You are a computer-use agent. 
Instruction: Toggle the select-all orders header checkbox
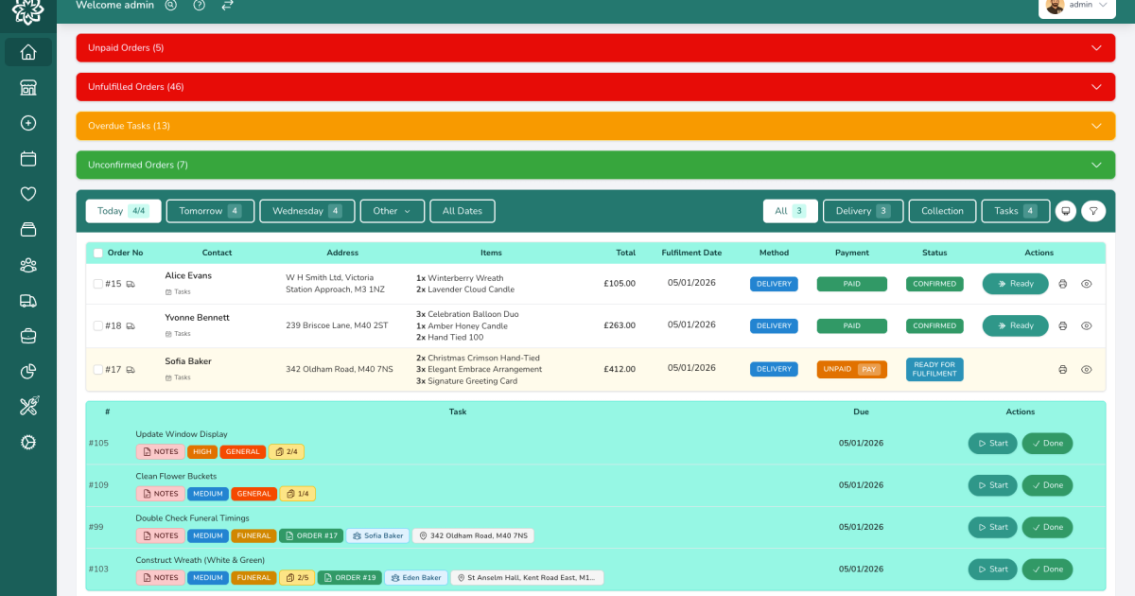pyautogui.click(x=97, y=254)
